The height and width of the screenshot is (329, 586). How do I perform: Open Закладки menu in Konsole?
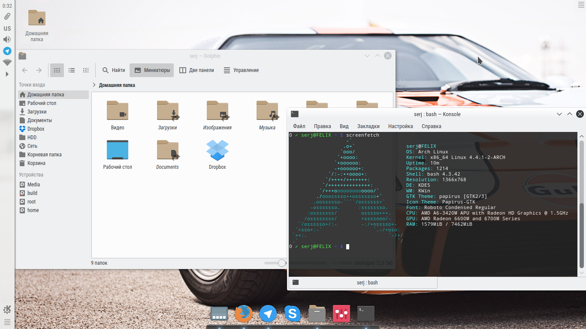368,126
